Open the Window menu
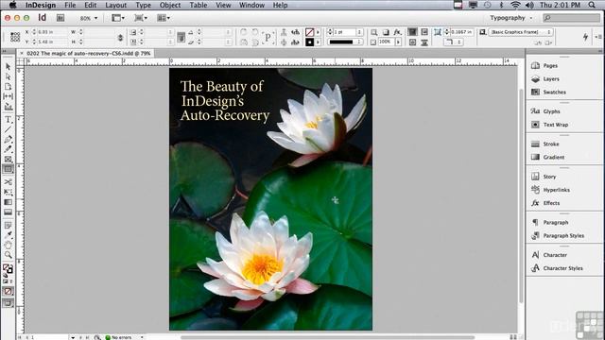The height and width of the screenshot is (340, 605). click(252, 5)
